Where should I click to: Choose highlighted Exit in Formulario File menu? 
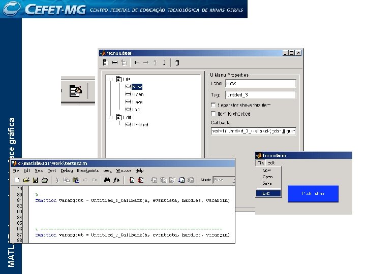pos(268,193)
